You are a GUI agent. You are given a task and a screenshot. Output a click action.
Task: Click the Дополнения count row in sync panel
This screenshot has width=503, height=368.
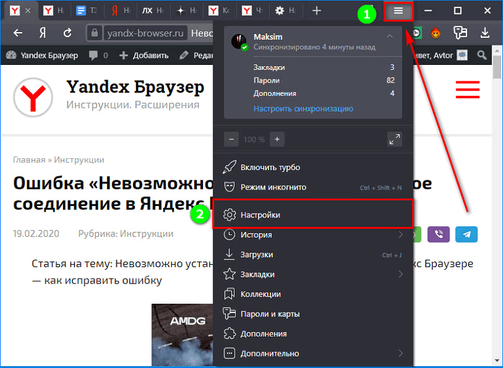pos(324,93)
